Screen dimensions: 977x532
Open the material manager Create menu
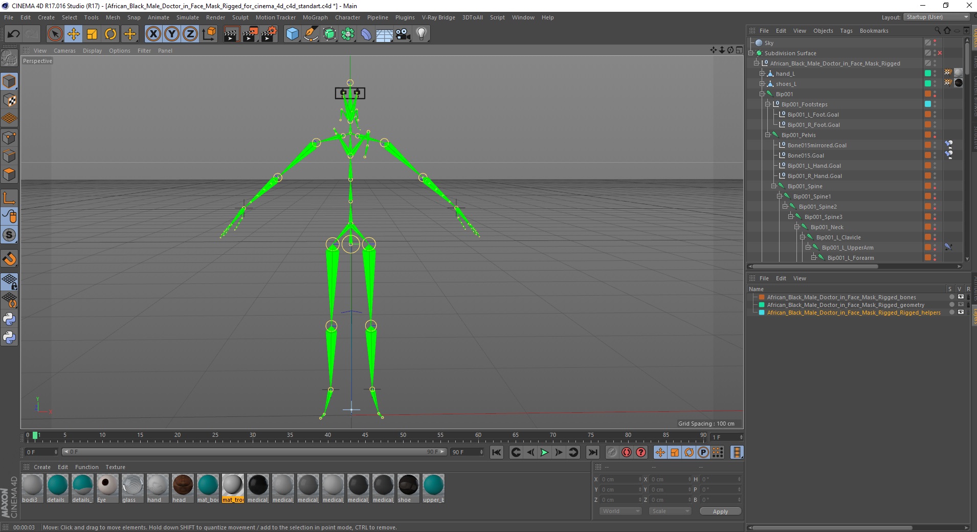pos(42,467)
